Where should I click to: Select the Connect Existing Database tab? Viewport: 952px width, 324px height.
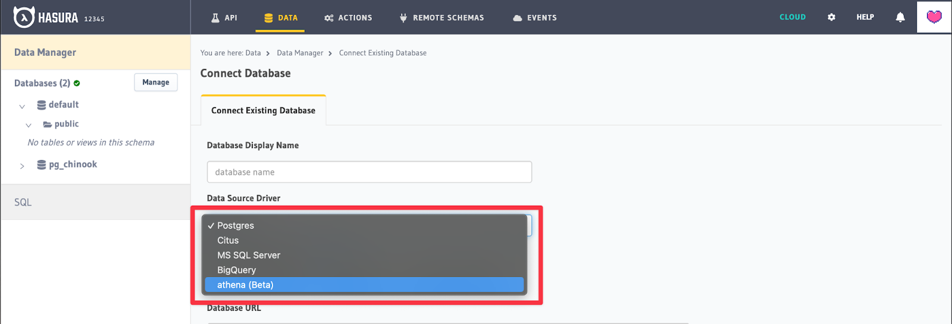point(264,110)
